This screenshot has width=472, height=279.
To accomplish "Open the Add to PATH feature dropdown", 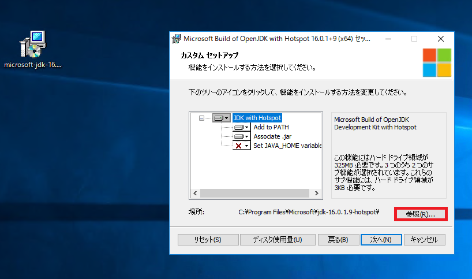I will tap(241, 127).
